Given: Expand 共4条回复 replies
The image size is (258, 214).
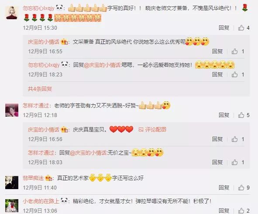Looking at the screenshot, I should tap(40, 89).
